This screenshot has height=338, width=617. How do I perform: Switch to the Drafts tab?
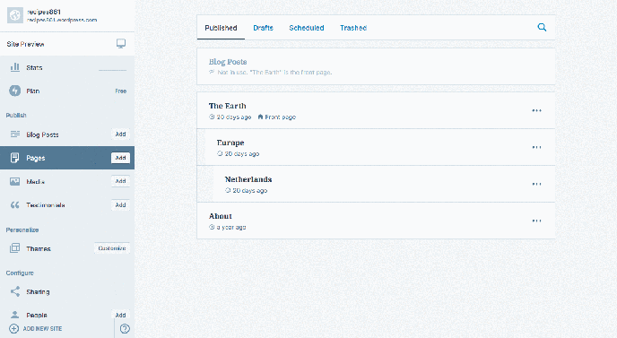264,28
